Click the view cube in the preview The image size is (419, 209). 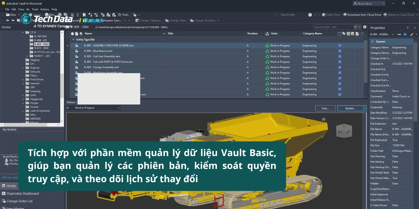(343, 132)
